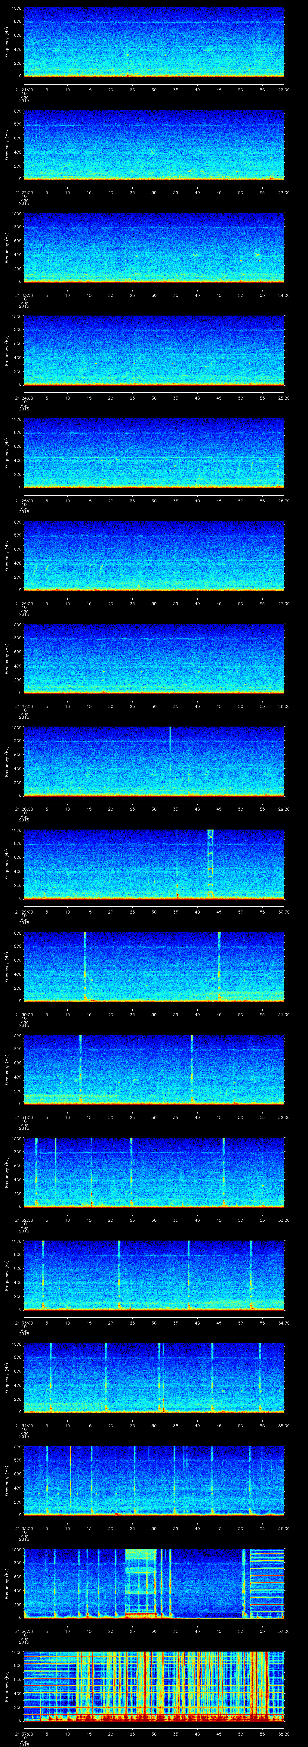
Task: Click the "35:00" end time label
Action: pos(284,1425)
